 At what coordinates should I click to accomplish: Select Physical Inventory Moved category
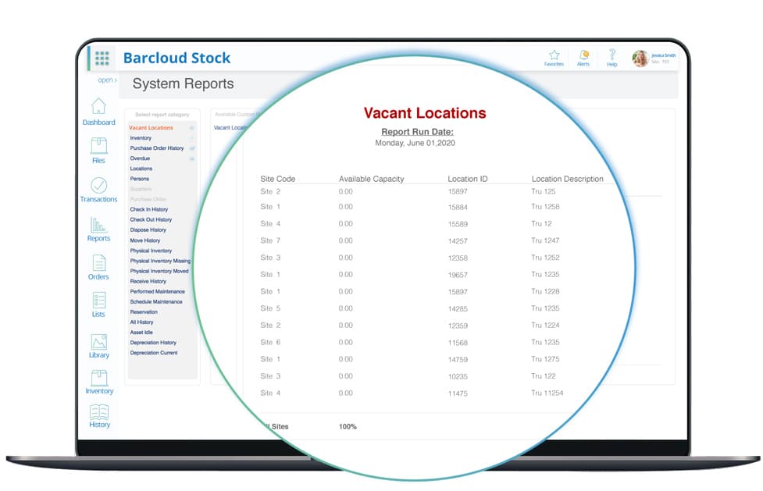[159, 271]
